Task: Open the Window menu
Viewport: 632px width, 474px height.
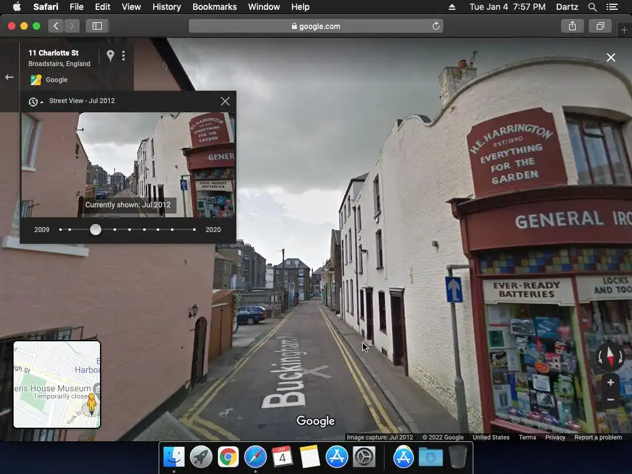Action: 264,7
